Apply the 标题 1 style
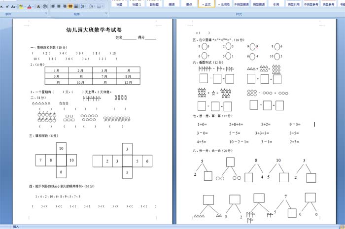 [x=137, y=4]
